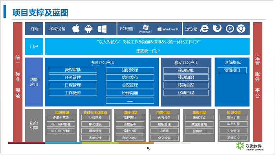Select the 工作微博 box
The width and height of the screenshot is (275, 155).
73,93
